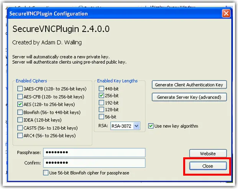
Task: Uncheck the 256-bit key length
Action: pos(101,95)
